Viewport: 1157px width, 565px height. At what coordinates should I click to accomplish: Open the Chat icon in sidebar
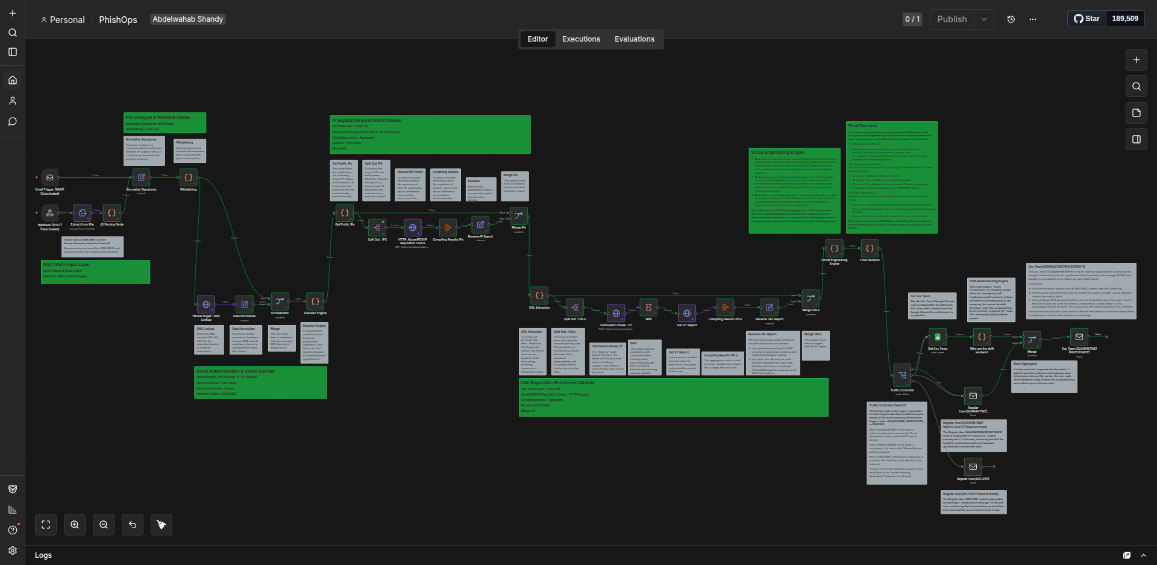click(x=12, y=121)
